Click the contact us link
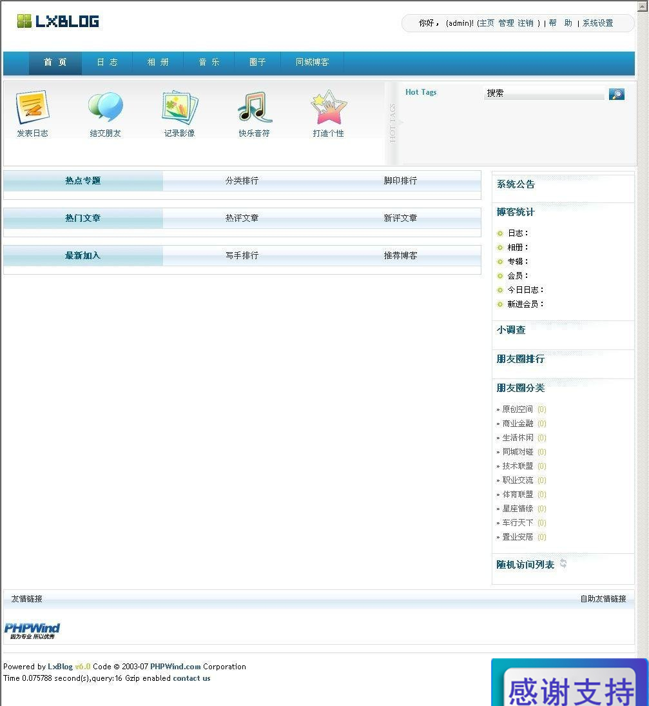Viewport: 649px width, 706px height. point(191,678)
